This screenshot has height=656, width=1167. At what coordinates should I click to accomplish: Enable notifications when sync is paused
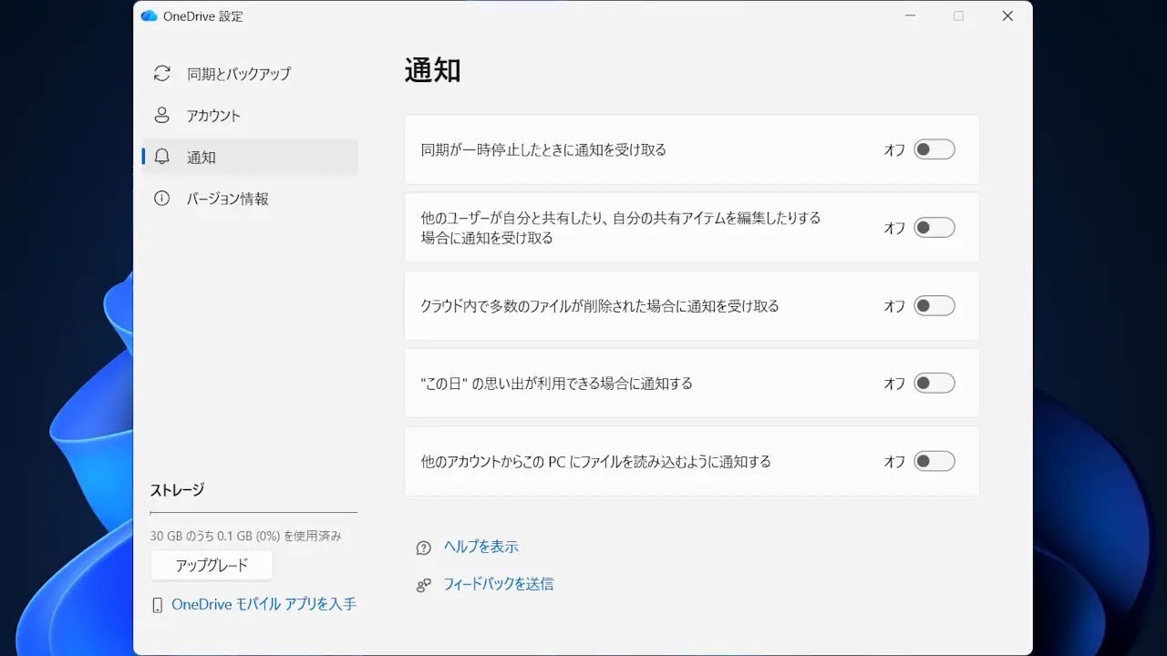click(935, 149)
